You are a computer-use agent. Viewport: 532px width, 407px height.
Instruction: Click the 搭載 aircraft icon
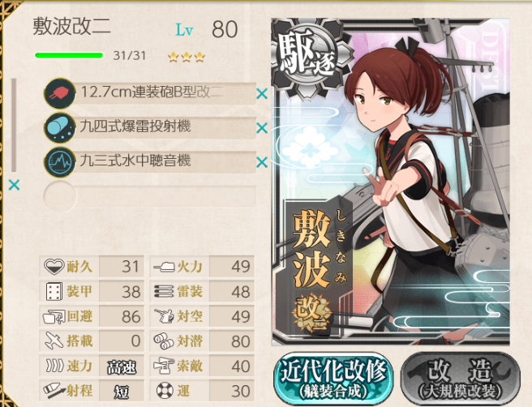54,341
